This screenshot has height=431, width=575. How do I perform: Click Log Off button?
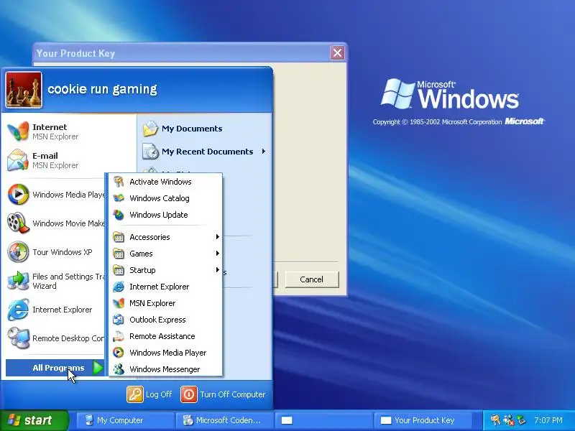pos(149,394)
